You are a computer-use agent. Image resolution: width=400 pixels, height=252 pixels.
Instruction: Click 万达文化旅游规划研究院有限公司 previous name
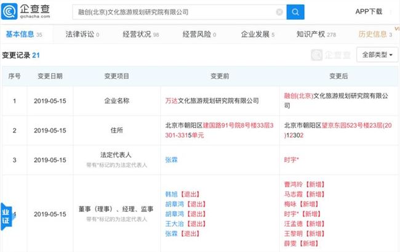point(212,101)
